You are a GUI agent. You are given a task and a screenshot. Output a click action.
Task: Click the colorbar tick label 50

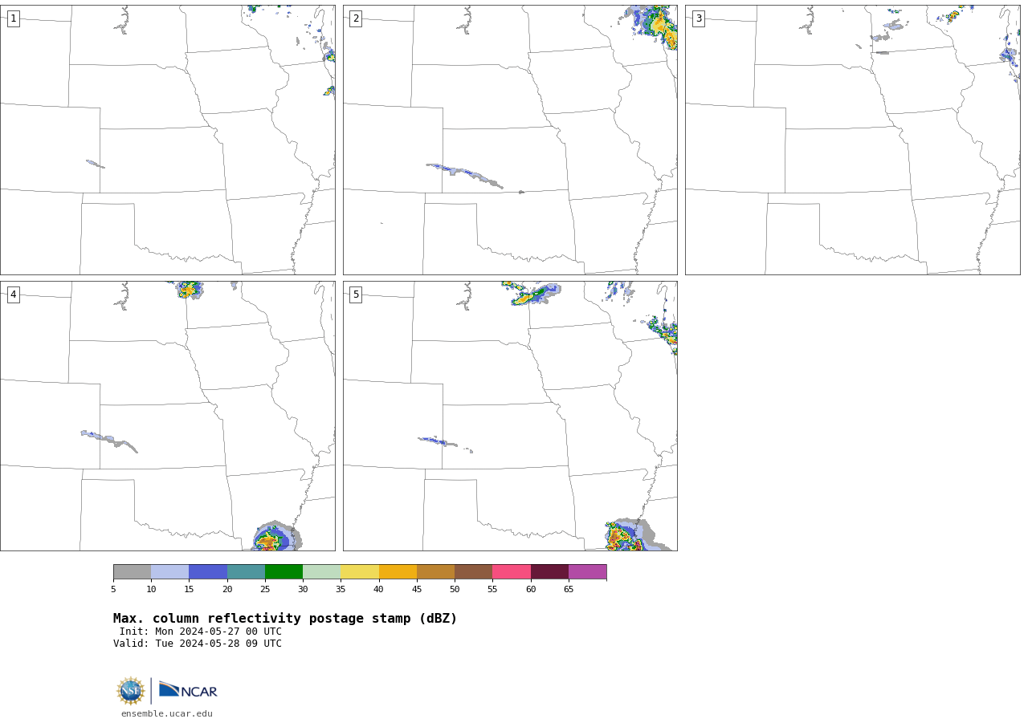[x=455, y=590]
